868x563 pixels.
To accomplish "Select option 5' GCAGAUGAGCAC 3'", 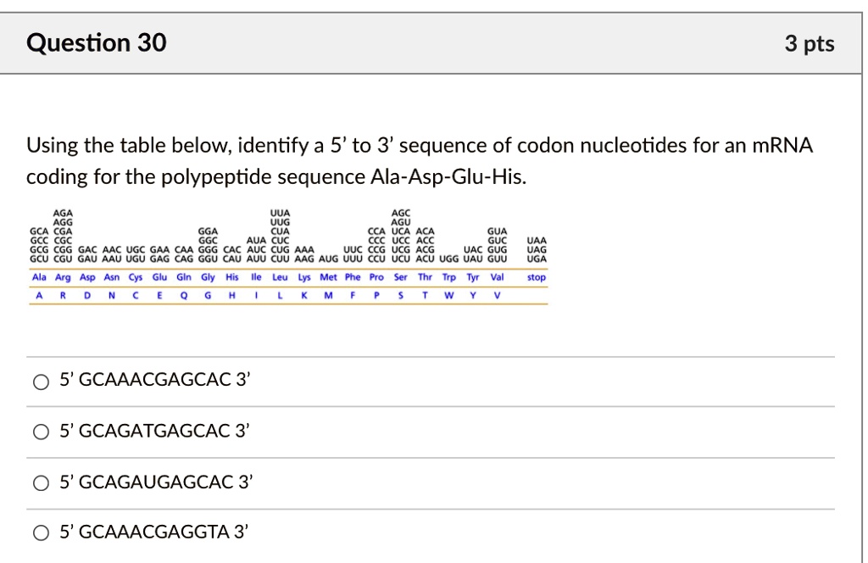I will [40, 482].
